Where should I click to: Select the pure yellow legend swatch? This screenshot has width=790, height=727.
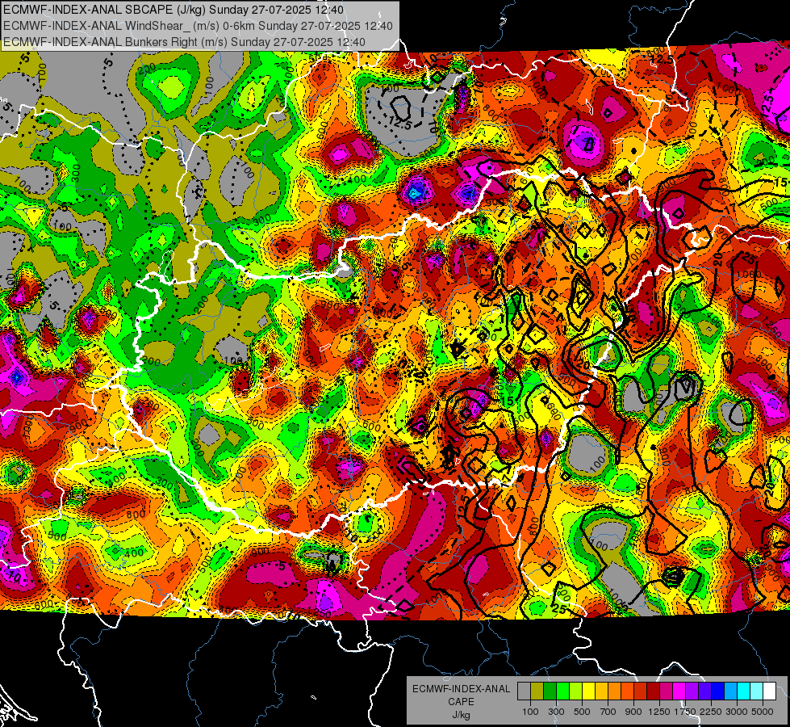[x=588, y=691]
